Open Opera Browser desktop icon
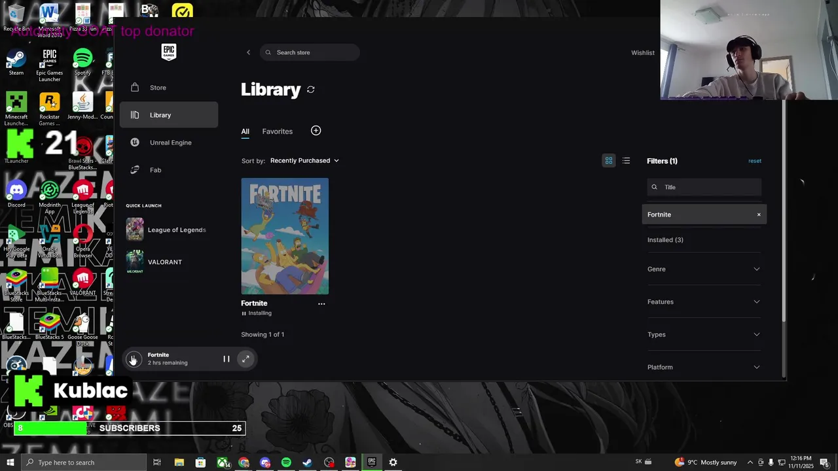838x471 pixels. click(x=83, y=242)
